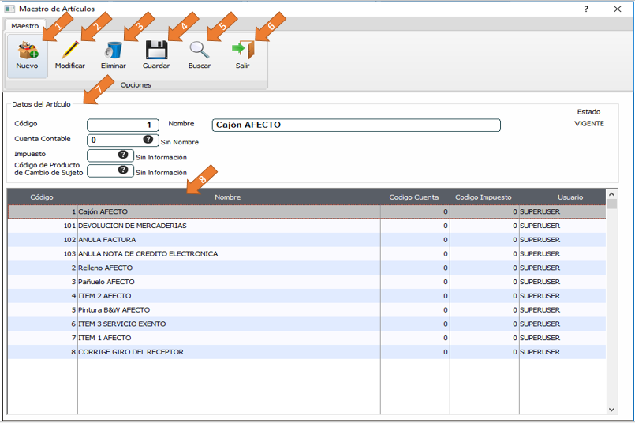The width and height of the screenshot is (635, 423).
Task: Select the Pañuelo AFECTO row
Action: pos(307,282)
